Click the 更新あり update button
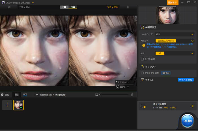 pyautogui.click(x=173, y=3)
